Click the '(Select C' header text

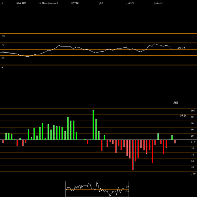[x=158, y=3]
